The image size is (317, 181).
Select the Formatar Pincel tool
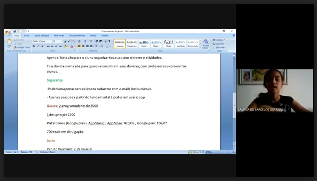21,47
